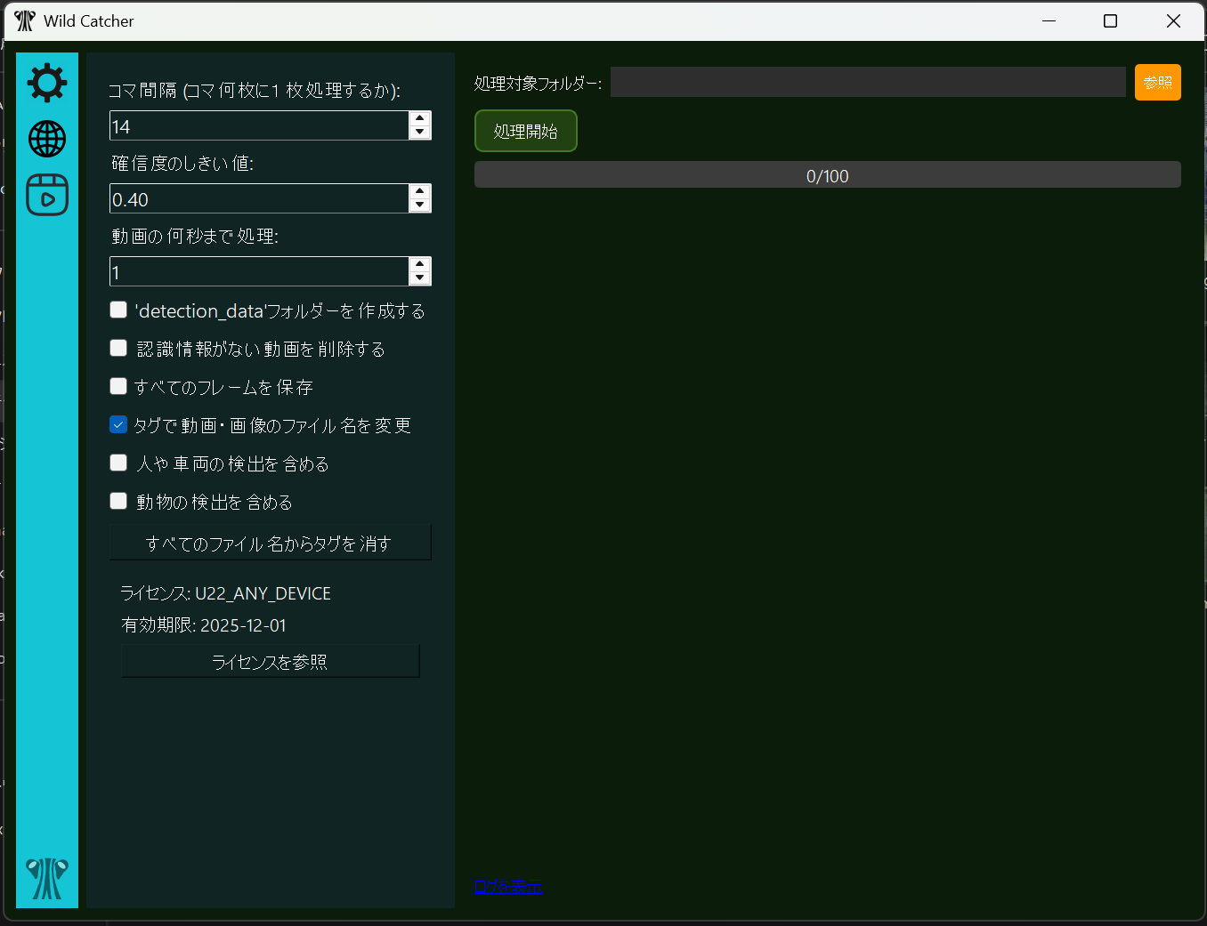Click the 処理対象フォルダー input field
This screenshot has height=926, width=1207.
click(868, 82)
